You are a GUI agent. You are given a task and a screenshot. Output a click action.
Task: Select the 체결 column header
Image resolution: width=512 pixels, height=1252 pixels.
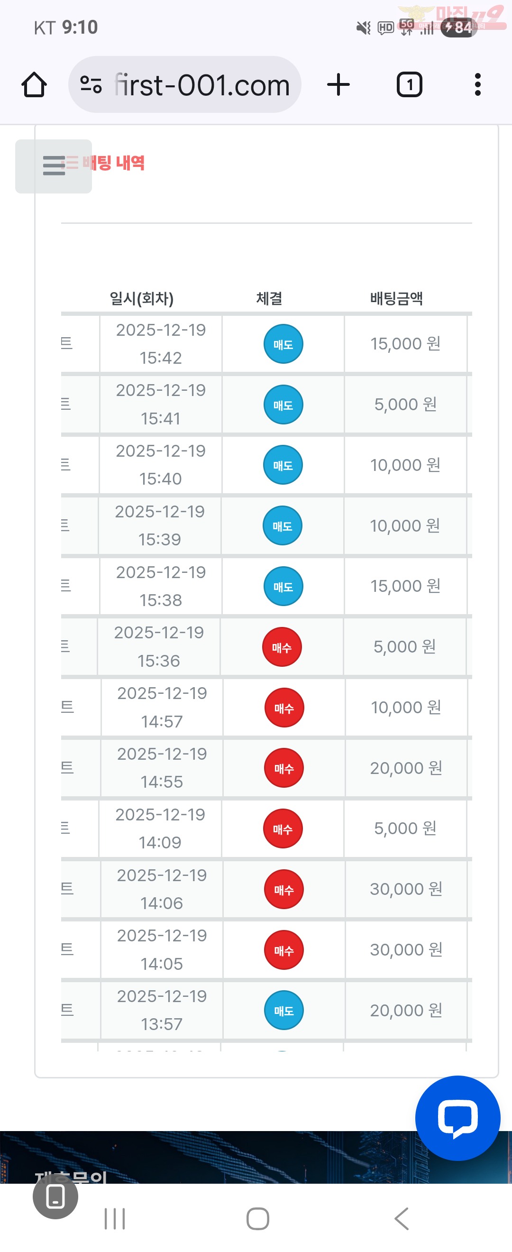click(269, 298)
